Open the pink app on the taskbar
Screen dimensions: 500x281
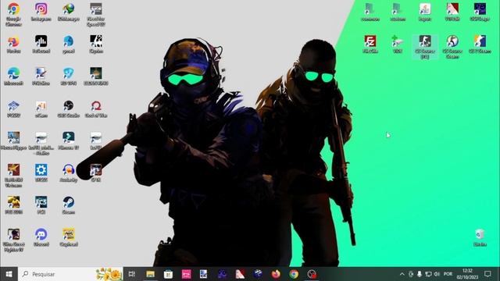[x=186, y=274]
